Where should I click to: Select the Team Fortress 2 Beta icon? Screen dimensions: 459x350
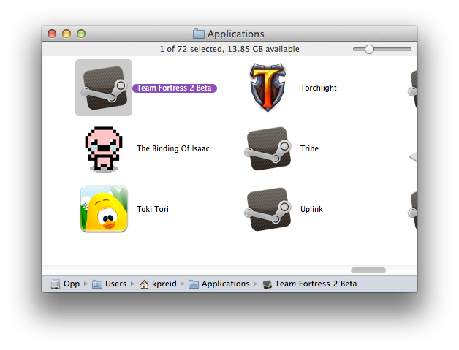[x=104, y=88]
